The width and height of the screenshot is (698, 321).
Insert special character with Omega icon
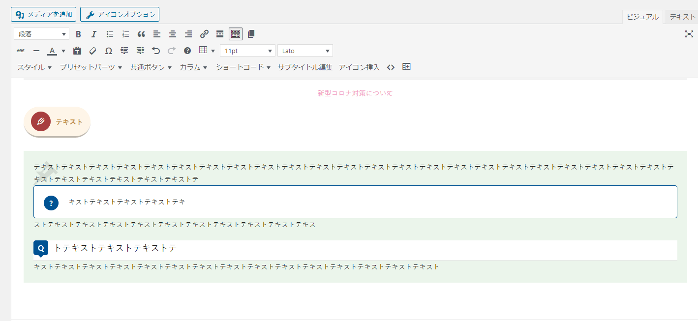(x=109, y=51)
